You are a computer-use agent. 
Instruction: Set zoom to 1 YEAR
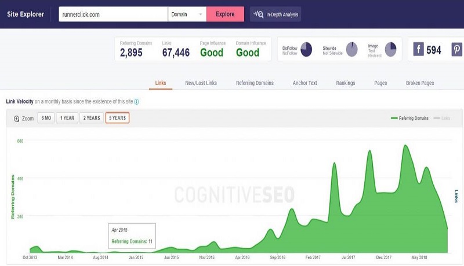67,118
